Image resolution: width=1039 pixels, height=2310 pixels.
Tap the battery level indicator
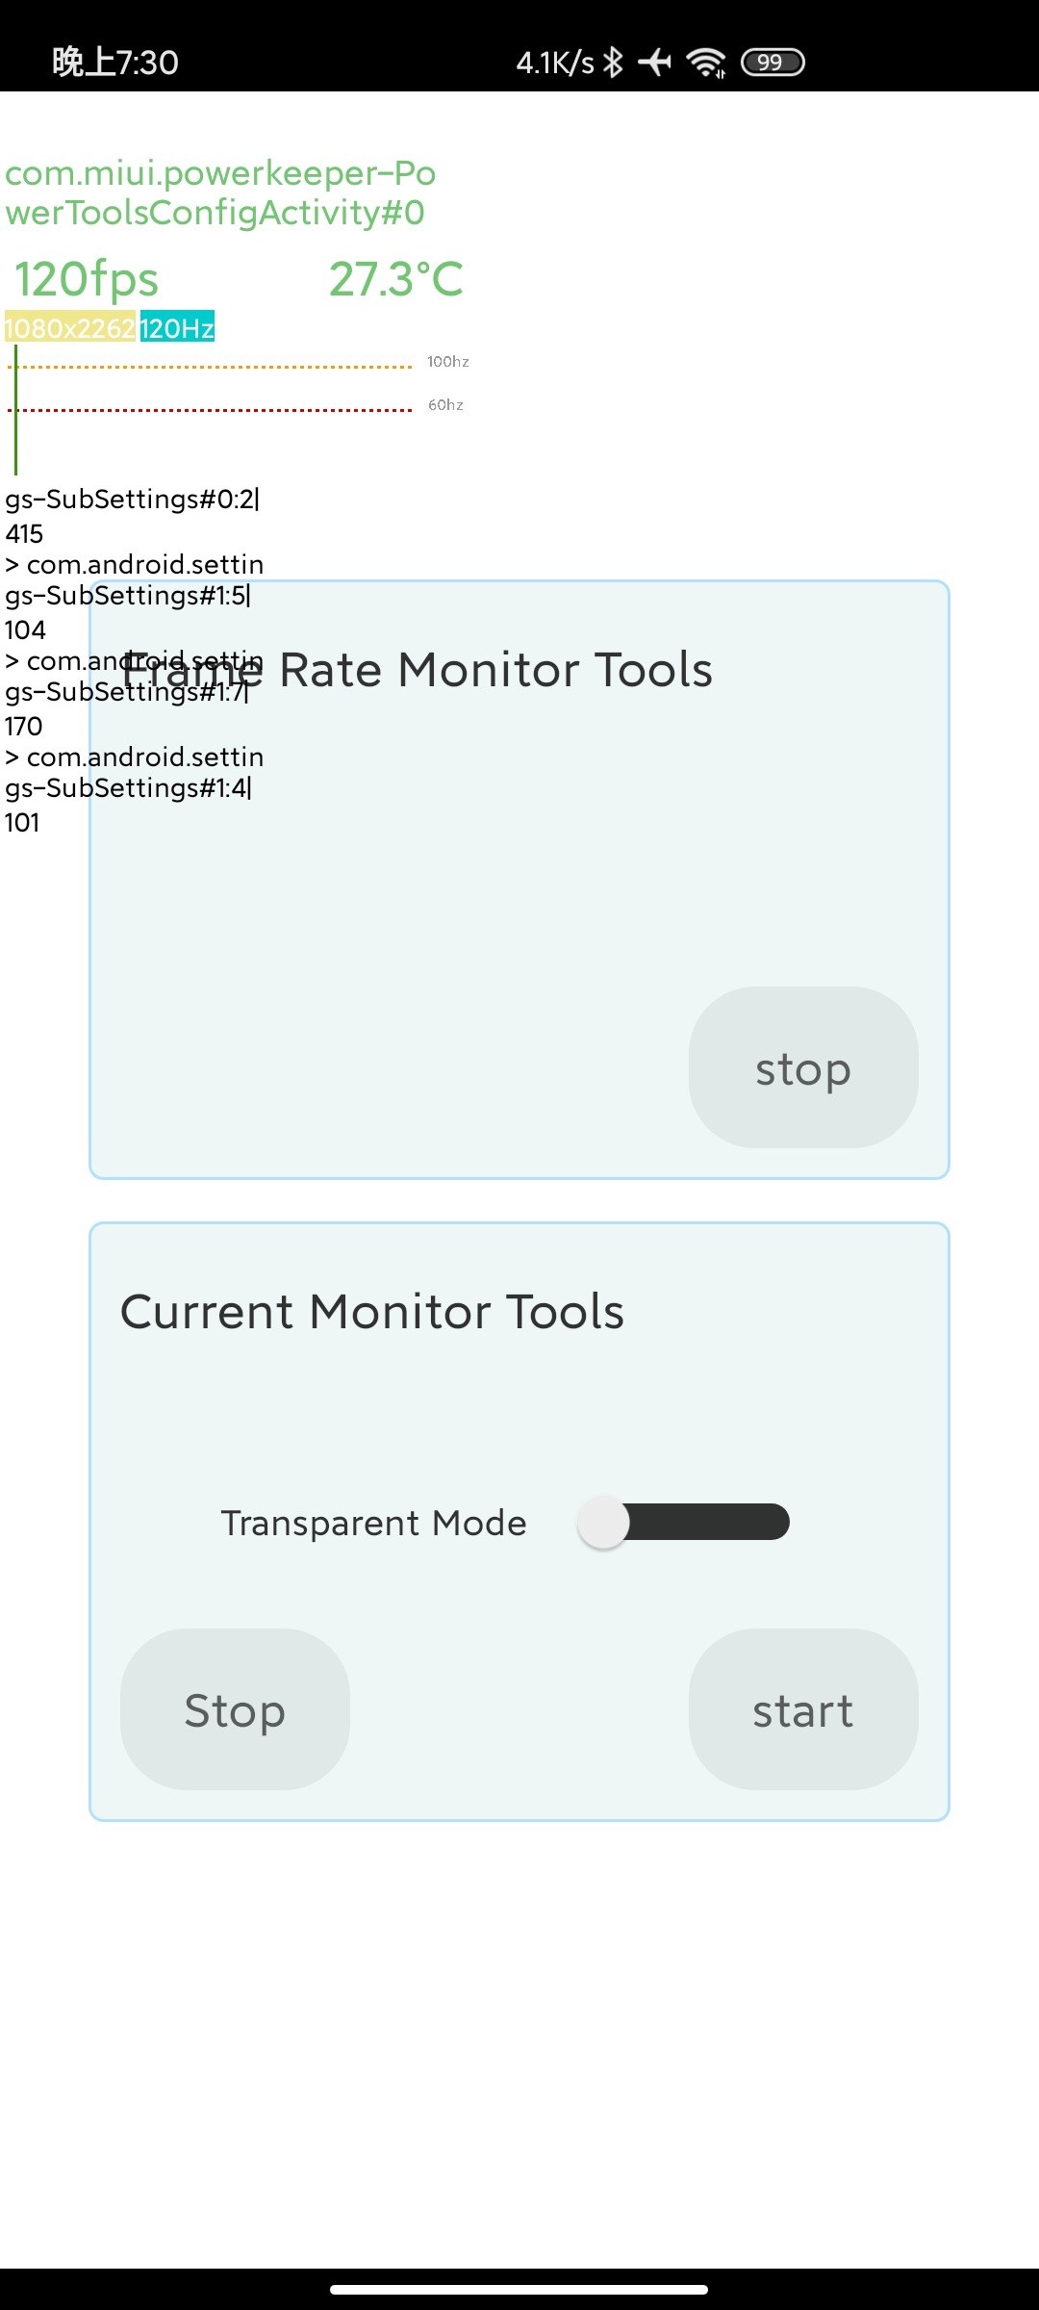click(773, 63)
